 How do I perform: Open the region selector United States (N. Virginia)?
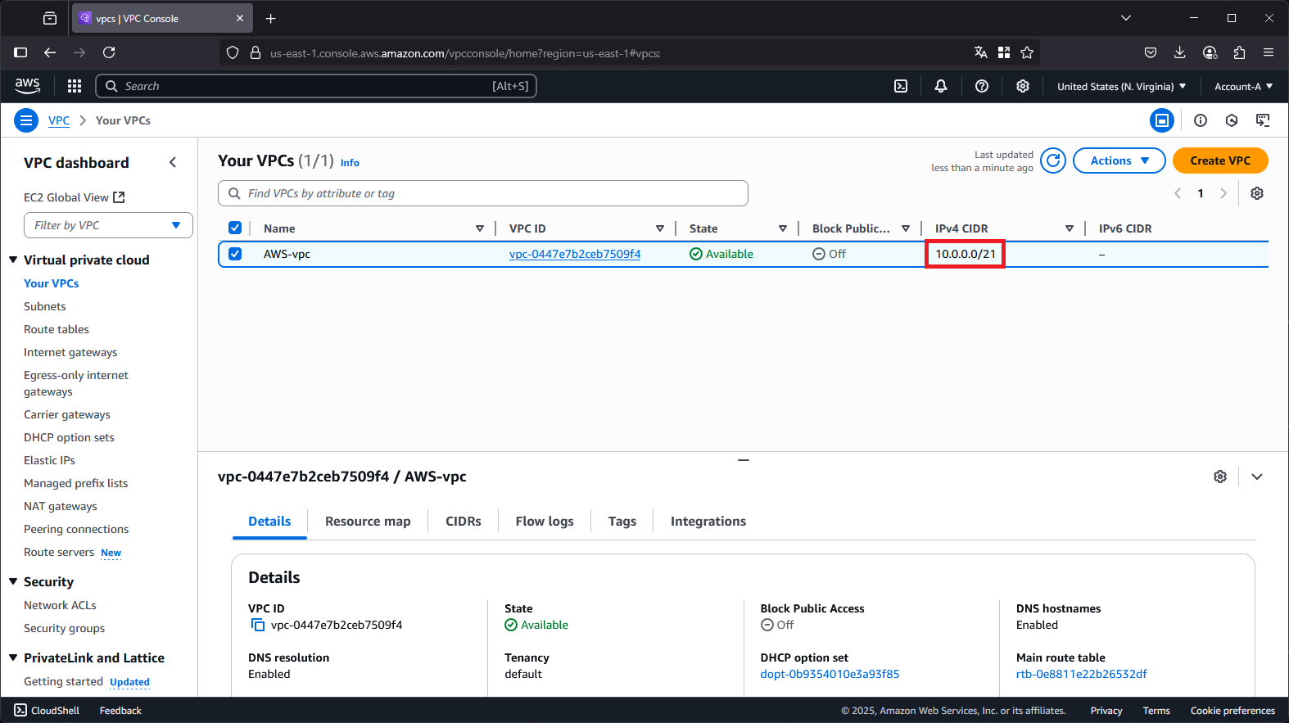click(x=1121, y=86)
